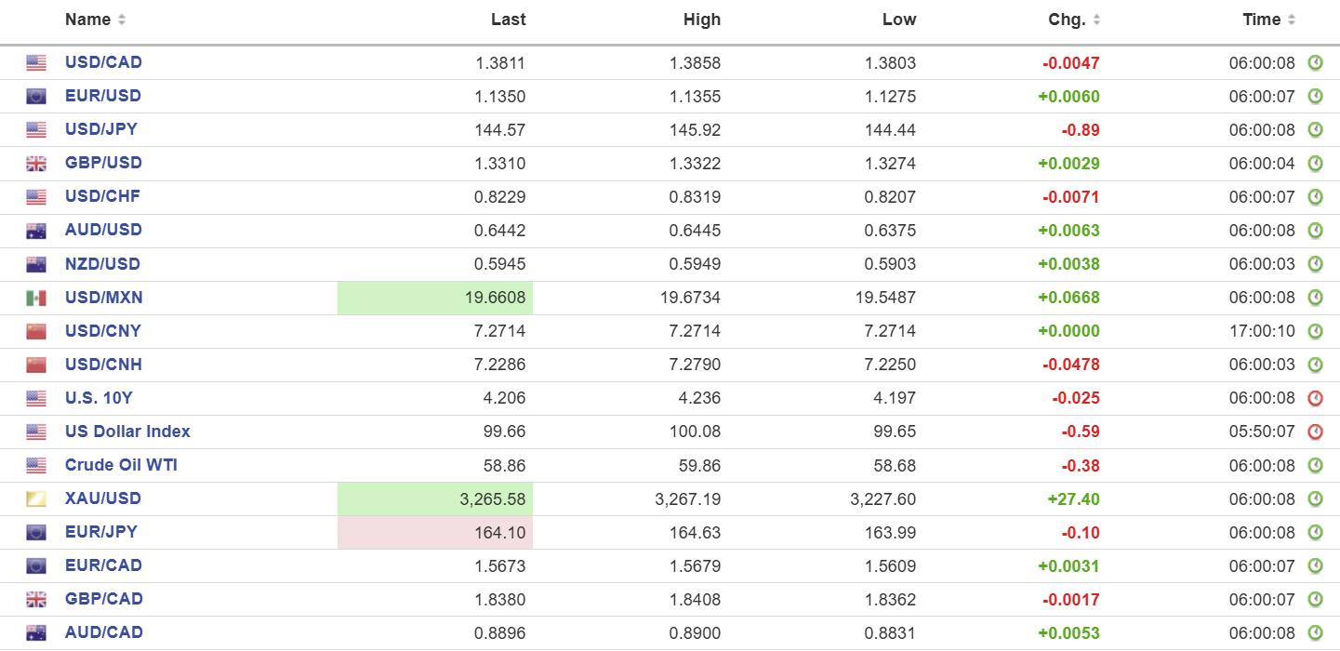Click the gold bar icon next to XAU/USD
Screen dimensions: 1340x651
(x=36, y=499)
